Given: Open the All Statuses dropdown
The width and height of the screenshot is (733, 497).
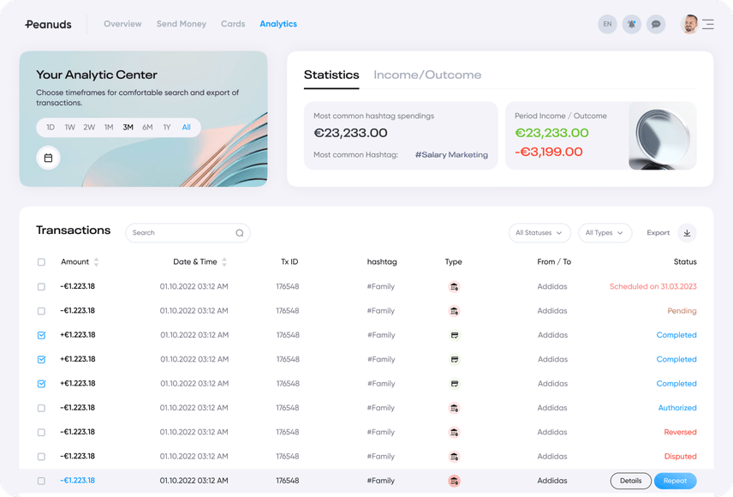Looking at the screenshot, I should click(x=539, y=232).
